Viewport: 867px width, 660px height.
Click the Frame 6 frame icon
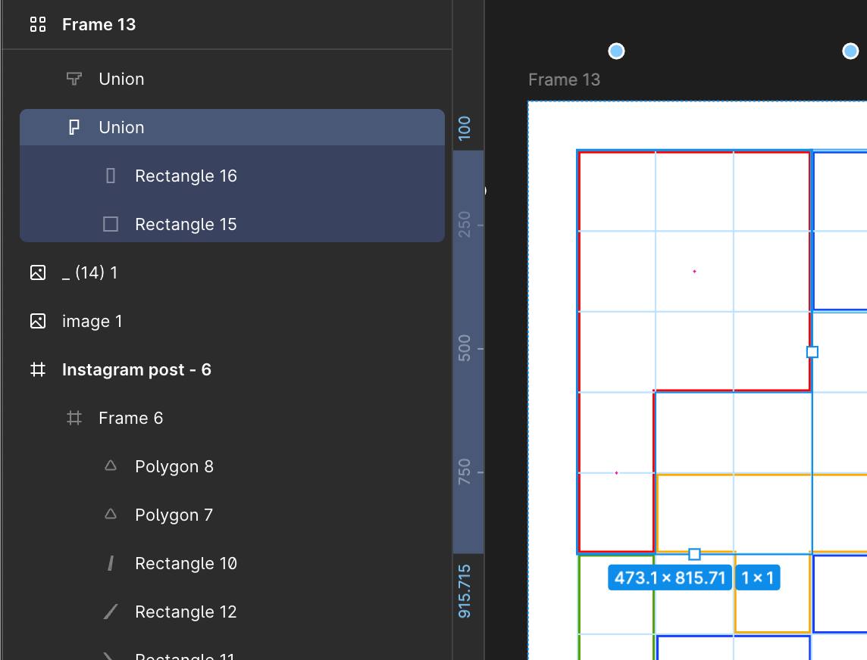click(x=74, y=418)
